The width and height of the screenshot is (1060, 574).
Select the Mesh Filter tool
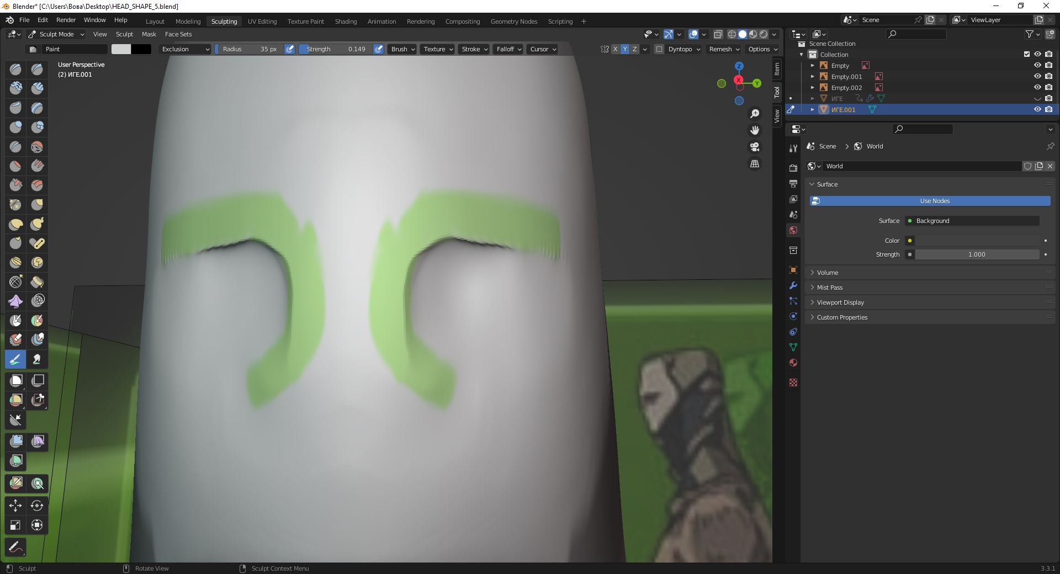[x=15, y=441]
